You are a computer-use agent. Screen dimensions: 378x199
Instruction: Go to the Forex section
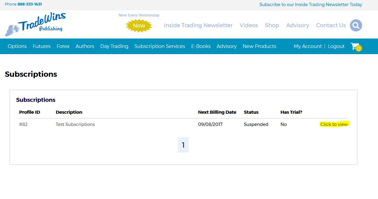[63, 46]
